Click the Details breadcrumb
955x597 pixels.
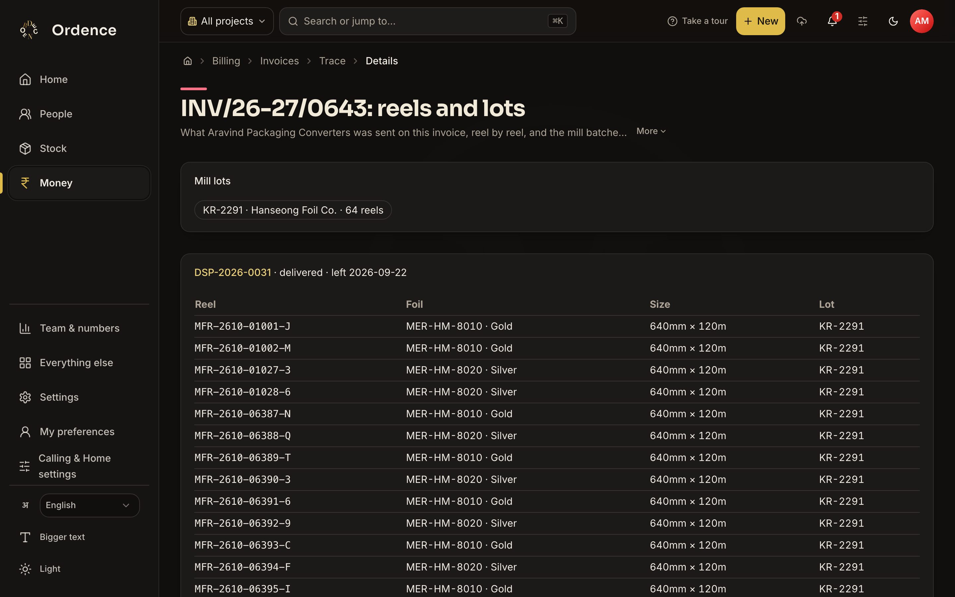tap(382, 61)
